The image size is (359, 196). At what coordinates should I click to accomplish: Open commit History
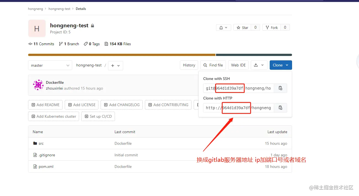click(189, 65)
